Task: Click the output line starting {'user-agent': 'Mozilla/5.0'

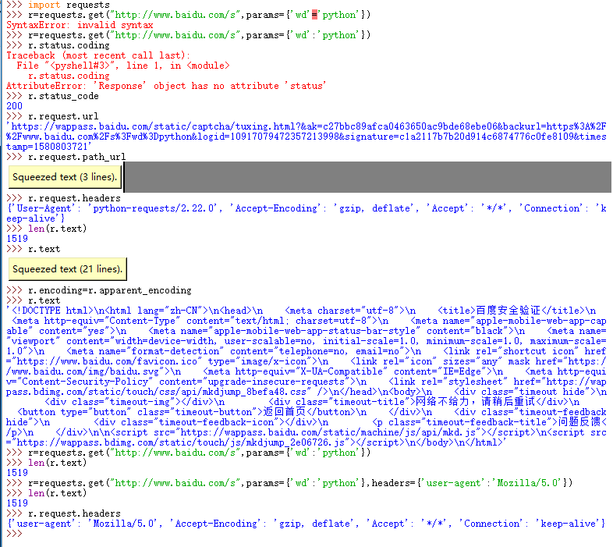Action: coord(306,524)
